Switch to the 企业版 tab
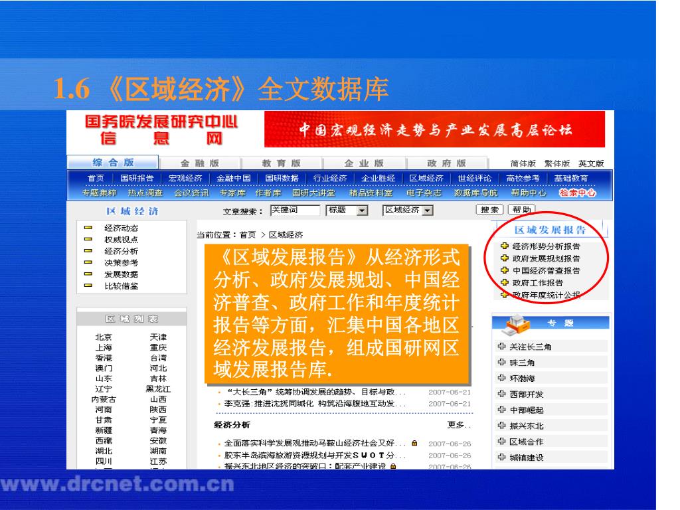Screen dimensions: 680x510 [364, 163]
